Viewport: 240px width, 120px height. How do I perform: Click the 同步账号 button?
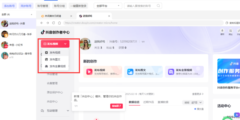26,6
